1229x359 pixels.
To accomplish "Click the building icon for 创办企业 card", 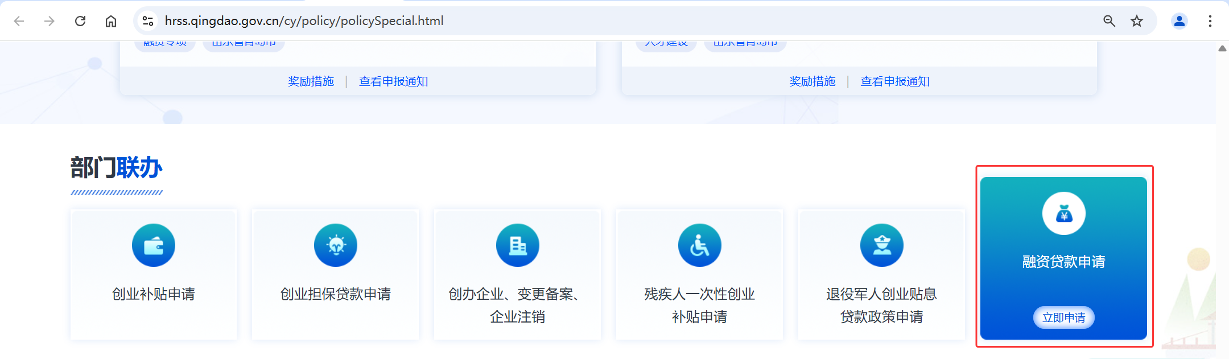I will 518,245.
